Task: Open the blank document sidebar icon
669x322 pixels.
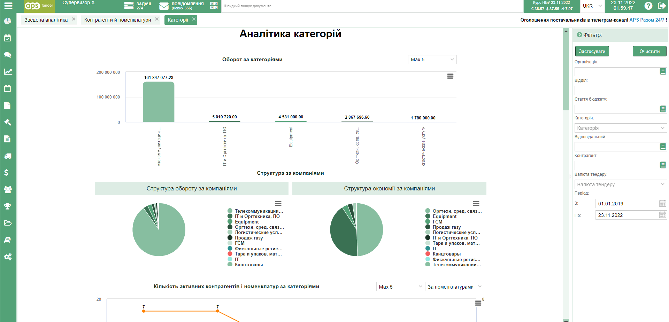Action: coord(8,105)
